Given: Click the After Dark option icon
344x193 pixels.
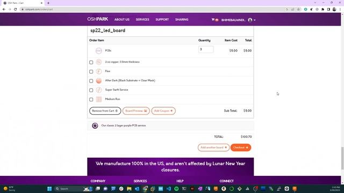Looking at the screenshot, I should 99,81.
